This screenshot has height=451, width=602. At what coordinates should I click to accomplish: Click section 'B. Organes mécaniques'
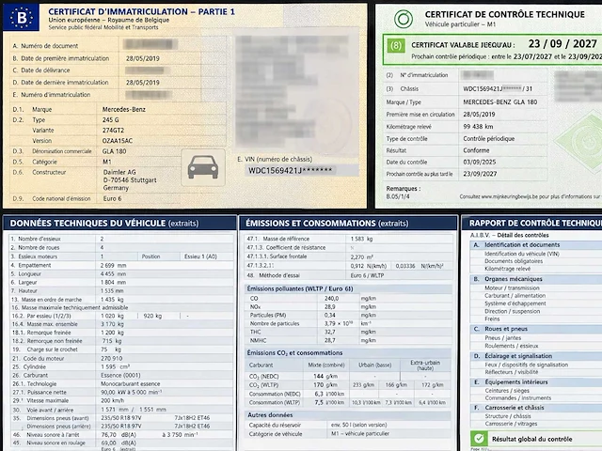[x=508, y=279]
